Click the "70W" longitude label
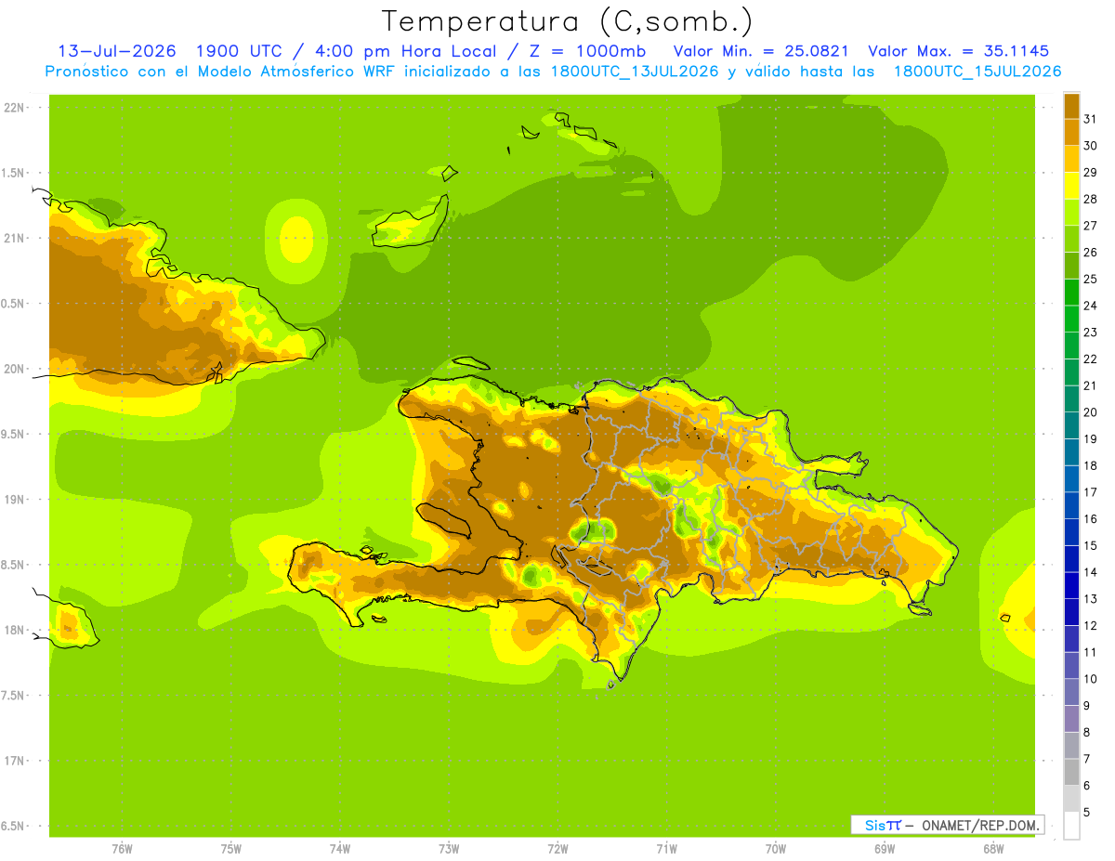This screenshot has width=1115, height=861. [776, 849]
